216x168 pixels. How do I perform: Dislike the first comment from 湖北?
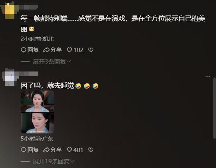(x=91, y=50)
